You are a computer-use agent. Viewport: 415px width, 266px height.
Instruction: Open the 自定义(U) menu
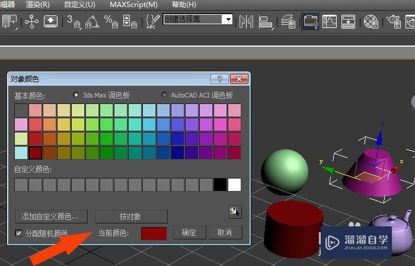[x=79, y=5]
